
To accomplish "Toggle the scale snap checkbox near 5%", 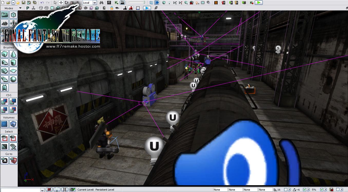I will 322,190.
